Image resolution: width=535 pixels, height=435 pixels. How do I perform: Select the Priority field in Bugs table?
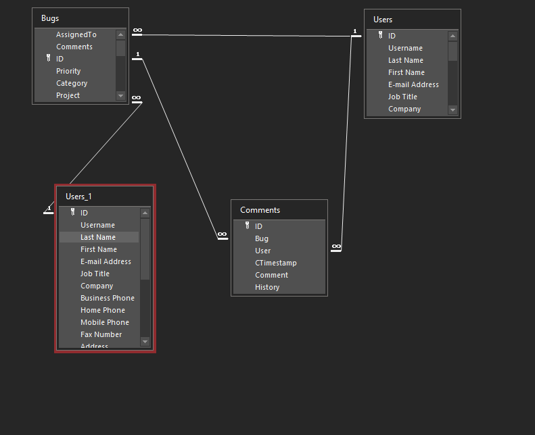68,71
